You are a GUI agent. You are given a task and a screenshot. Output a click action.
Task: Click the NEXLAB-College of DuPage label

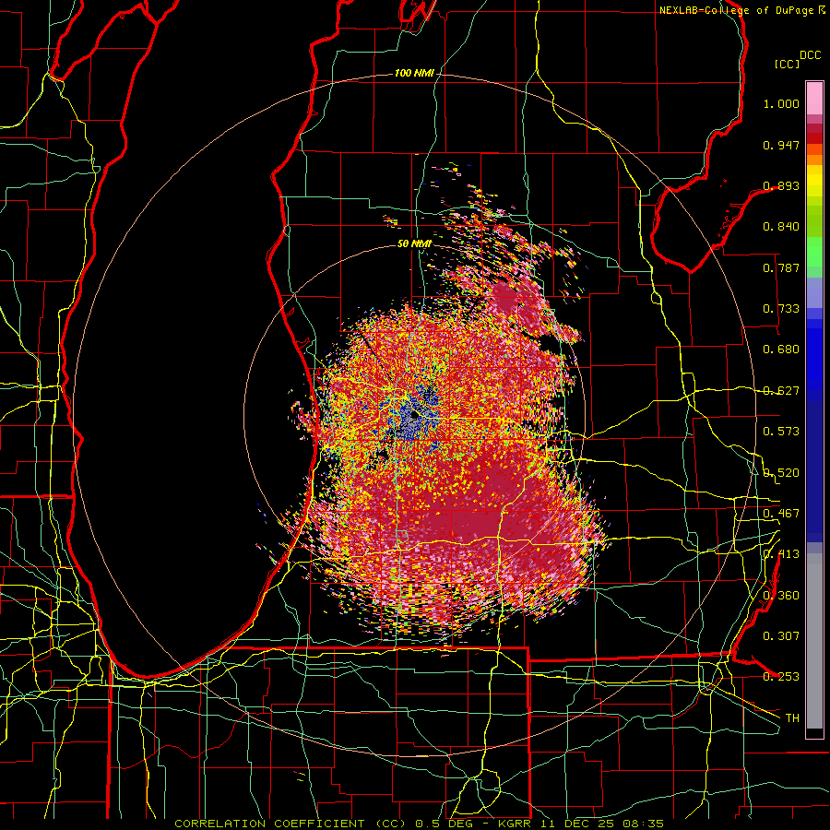pos(737,10)
